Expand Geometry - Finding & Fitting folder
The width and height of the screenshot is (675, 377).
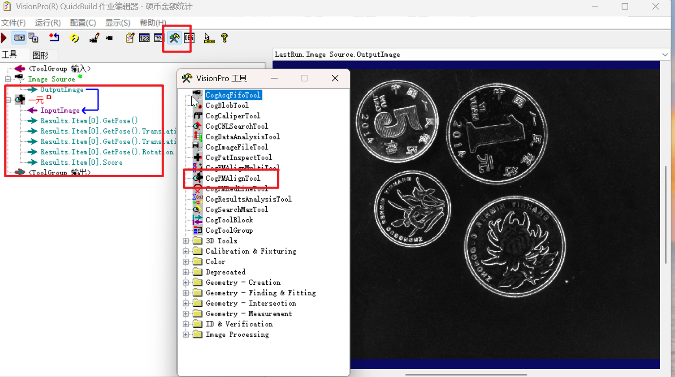[186, 293]
